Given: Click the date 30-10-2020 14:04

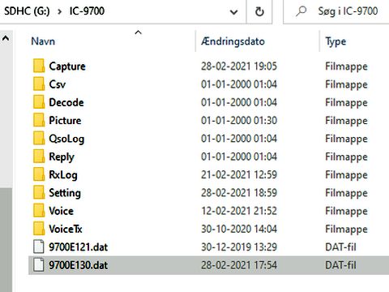Looking at the screenshot, I should pyautogui.click(x=239, y=230).
